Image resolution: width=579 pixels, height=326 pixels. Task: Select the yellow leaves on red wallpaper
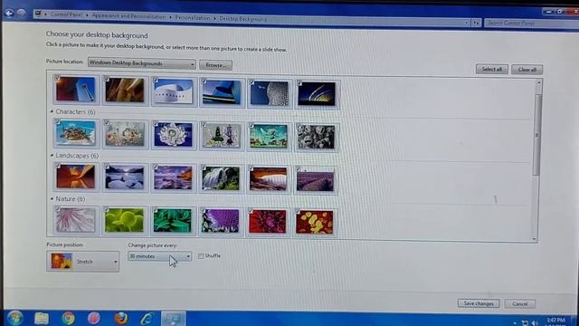click(315, 222)
